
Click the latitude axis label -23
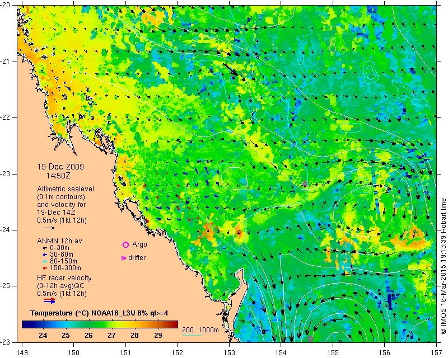[x=5, y=174]
